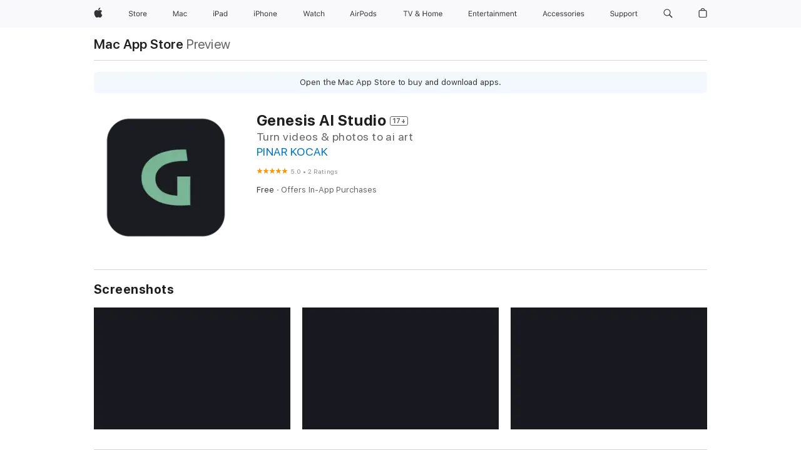Click the Genesis AI Studio app icon
Viewport: 801px width, 450px height.
pos(165,177)
